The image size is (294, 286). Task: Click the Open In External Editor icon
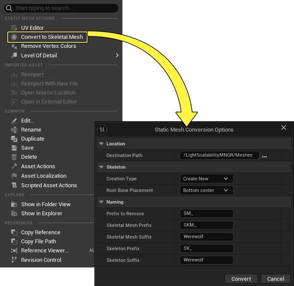pyautogui.click(x=14, y=102)
